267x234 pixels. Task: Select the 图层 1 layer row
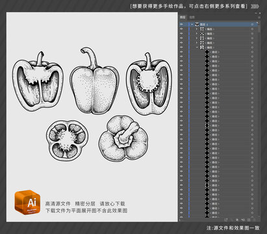coord(219,24)
